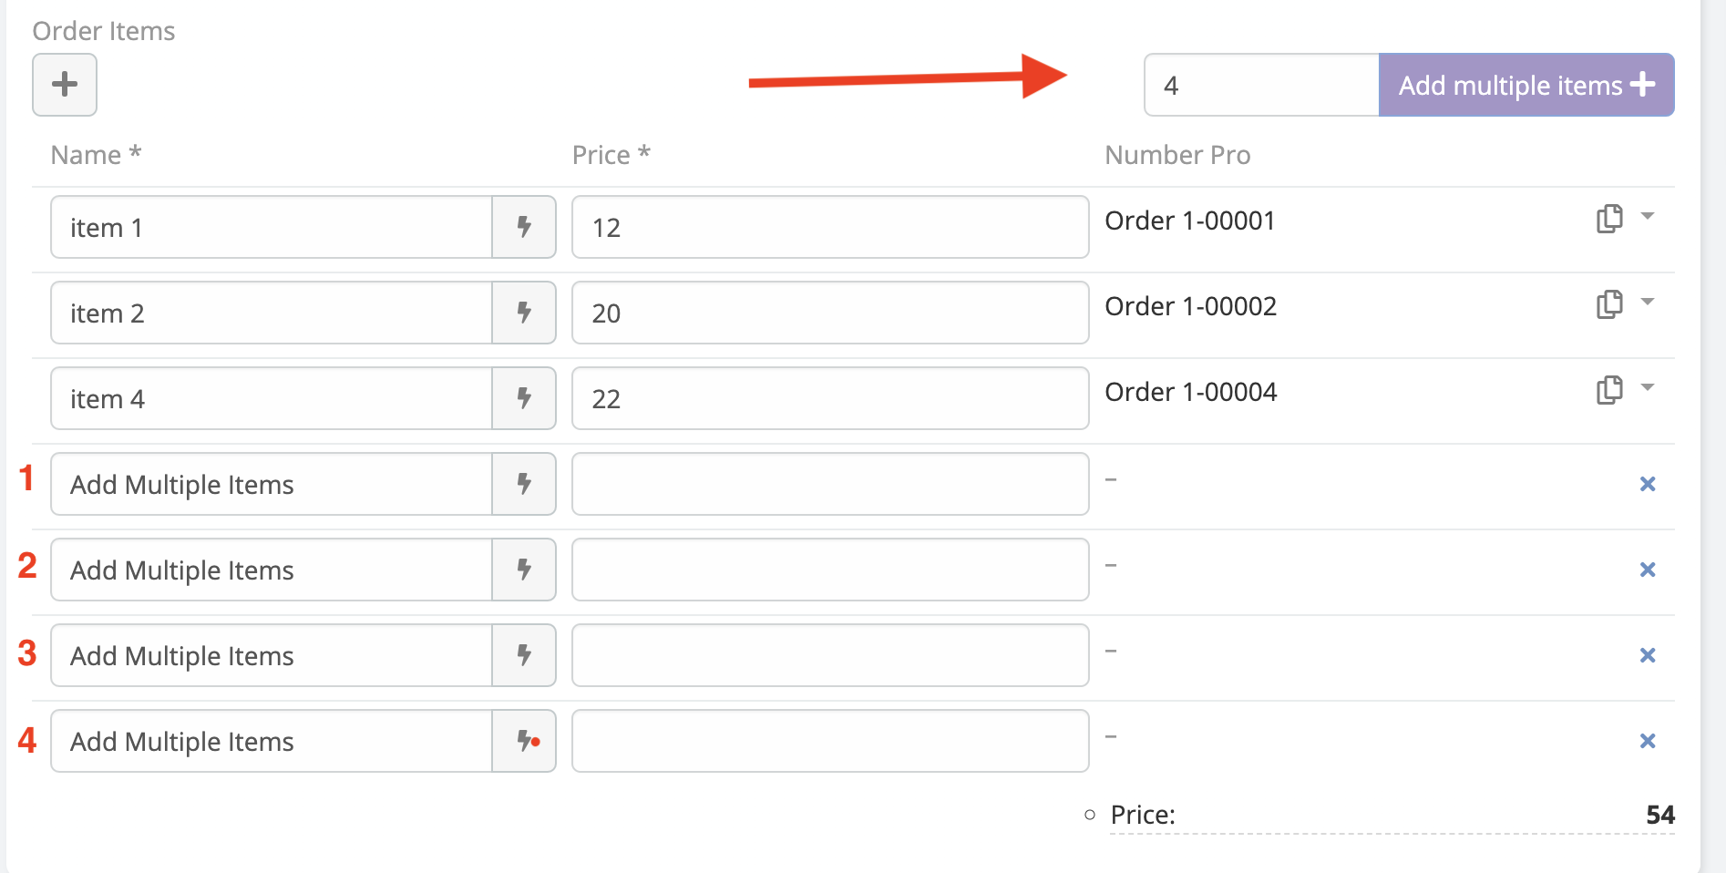Remove the last Add Multiple Items row

tap(1648, 741)
